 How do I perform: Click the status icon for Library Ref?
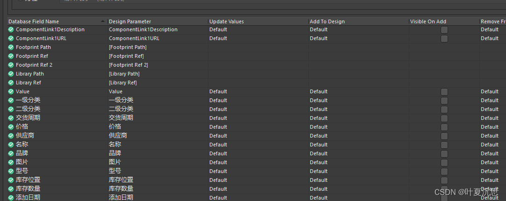coord(11,83)
